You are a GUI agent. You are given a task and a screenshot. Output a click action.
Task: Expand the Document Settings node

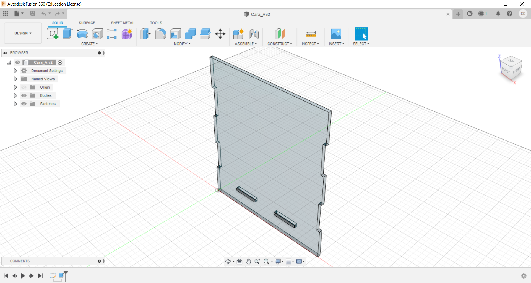(15, 71)
